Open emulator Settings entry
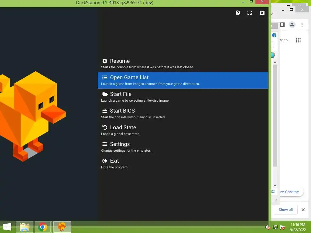Image resolution: width=311 pixels, height=233 pixels. pyautogui.click(x=183, y=147)
